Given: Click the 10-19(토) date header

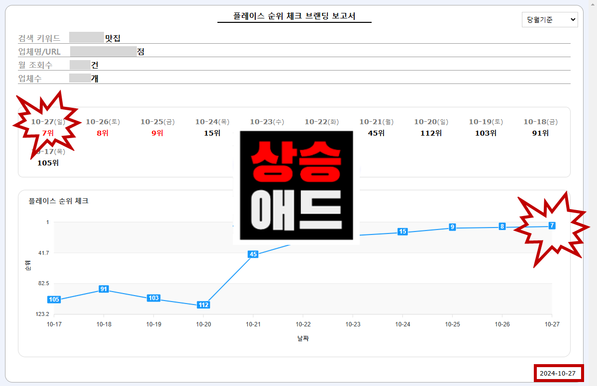Looking at the screenshot, I should click(486, 122).
